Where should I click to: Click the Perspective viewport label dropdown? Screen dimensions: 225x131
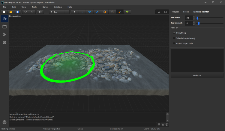[15, 16]
